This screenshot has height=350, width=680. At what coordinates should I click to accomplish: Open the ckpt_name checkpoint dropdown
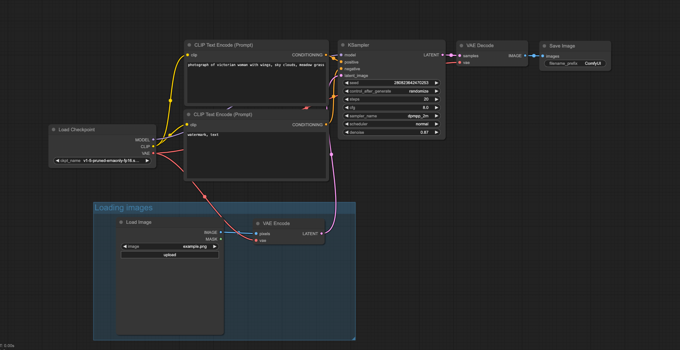point(102,161)
